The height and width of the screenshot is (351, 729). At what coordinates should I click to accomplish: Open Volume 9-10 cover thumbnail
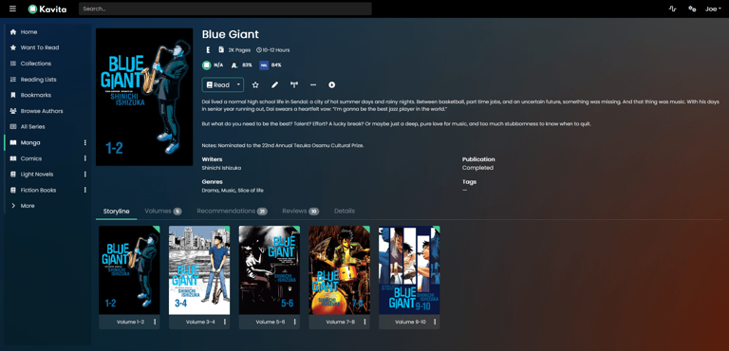(x=409, y=270)
